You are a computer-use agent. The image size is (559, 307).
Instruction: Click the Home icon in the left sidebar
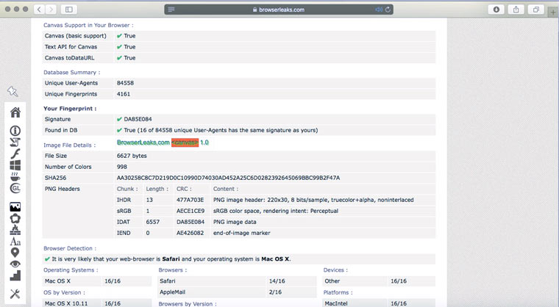click(x=15, y=112)
